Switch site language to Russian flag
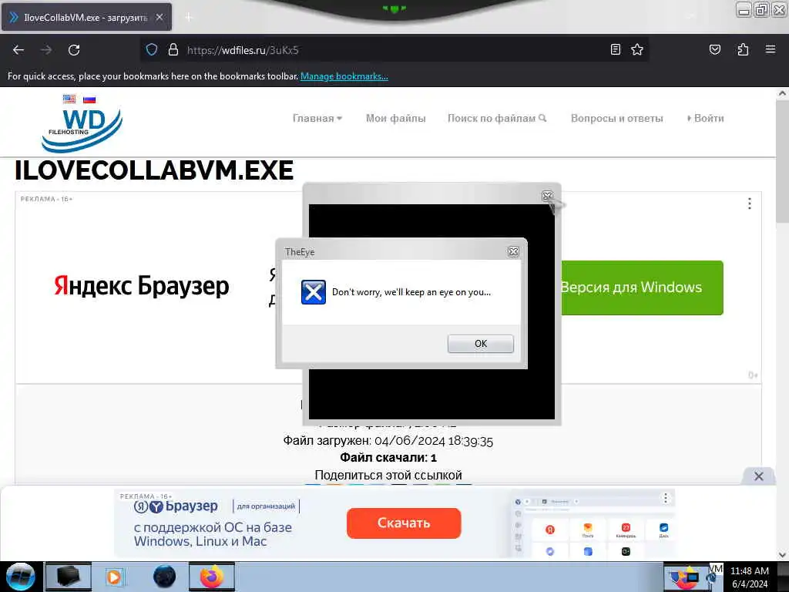 pos(89,99)
